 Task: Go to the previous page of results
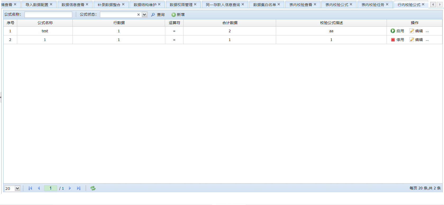39,188
